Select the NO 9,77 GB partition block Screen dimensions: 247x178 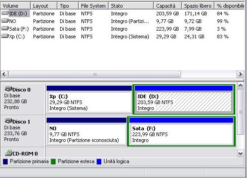[86, 131]
